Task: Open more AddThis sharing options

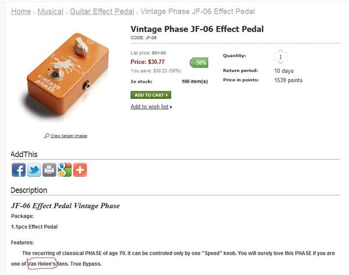Action: tap(80, 170)
